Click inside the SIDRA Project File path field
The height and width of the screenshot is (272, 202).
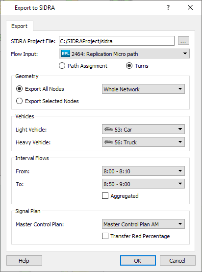[117, 41]
